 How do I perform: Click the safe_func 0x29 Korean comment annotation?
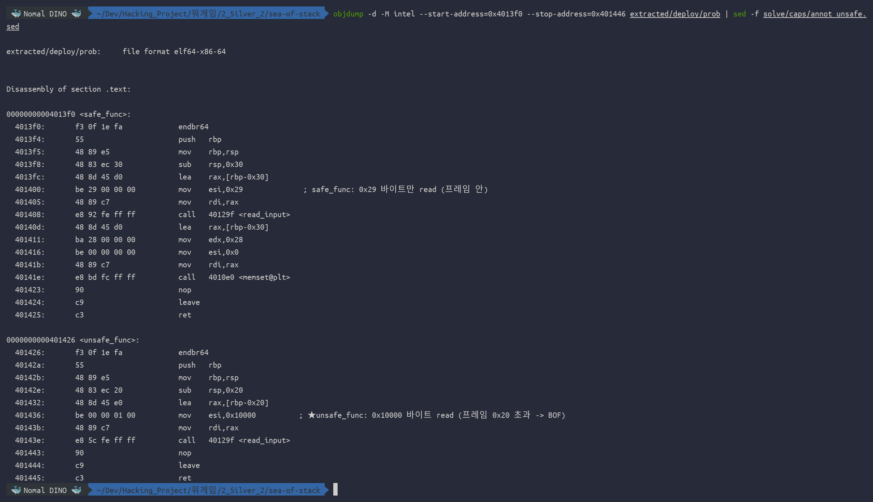click(396, 189)
